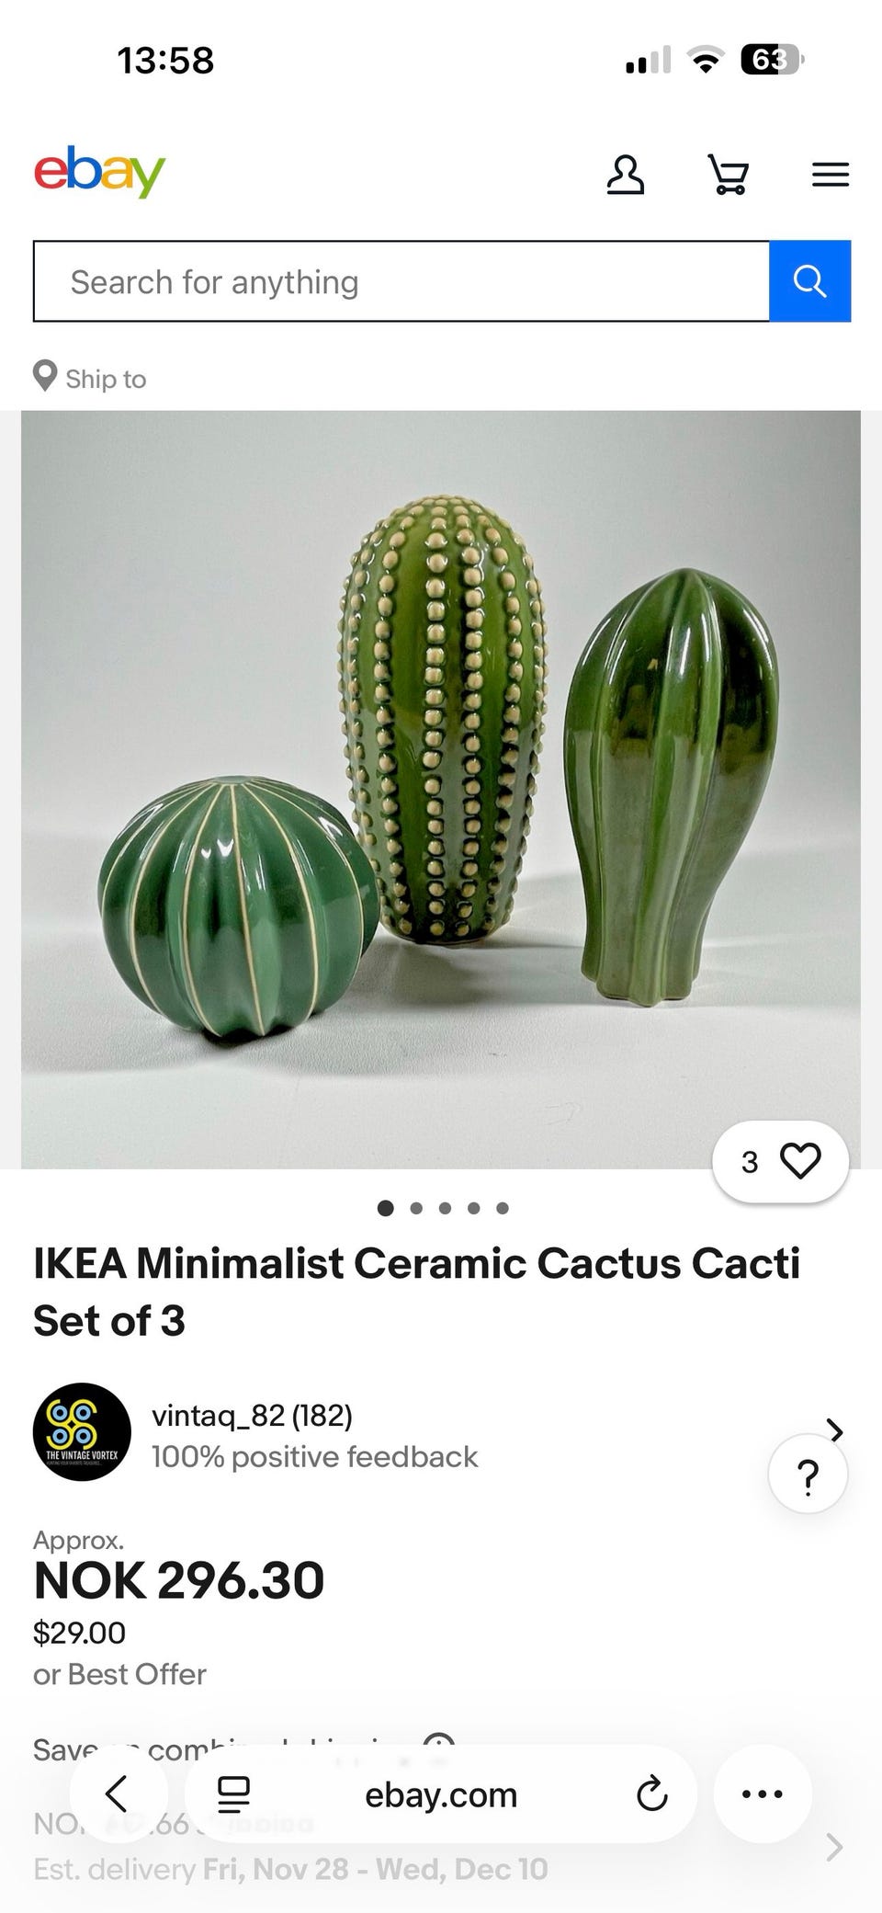Open the eBay account profile icon

point(625,174)
